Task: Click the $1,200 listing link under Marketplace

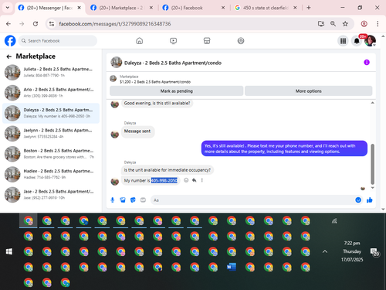Action: 155,82
